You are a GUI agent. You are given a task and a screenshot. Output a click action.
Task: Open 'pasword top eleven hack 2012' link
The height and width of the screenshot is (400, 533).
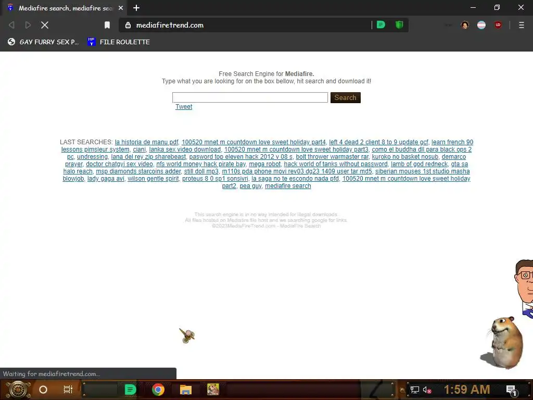pos(240,157)
